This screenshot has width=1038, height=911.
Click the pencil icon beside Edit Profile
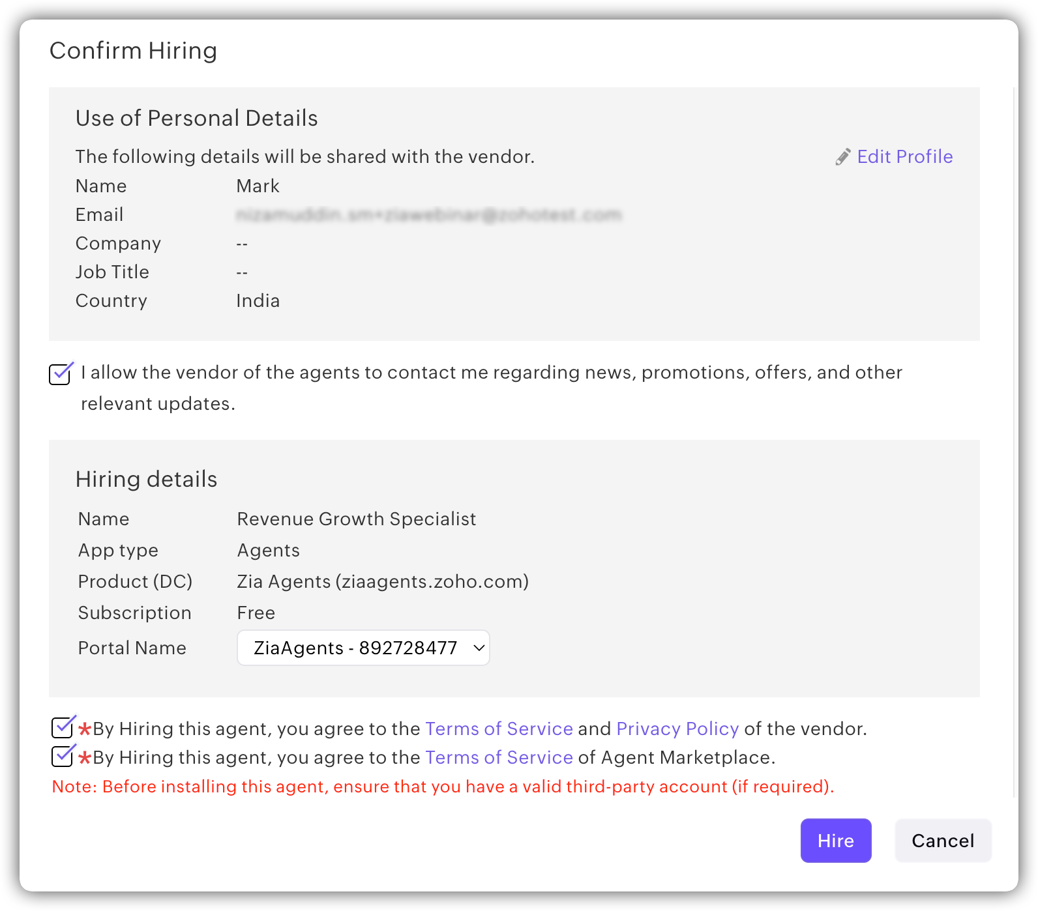click(x=842, y=157)
